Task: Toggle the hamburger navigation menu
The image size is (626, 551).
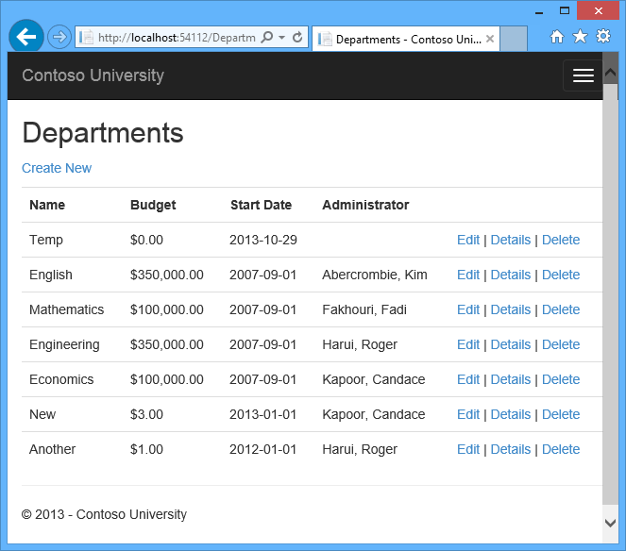Action: [583, 76]
